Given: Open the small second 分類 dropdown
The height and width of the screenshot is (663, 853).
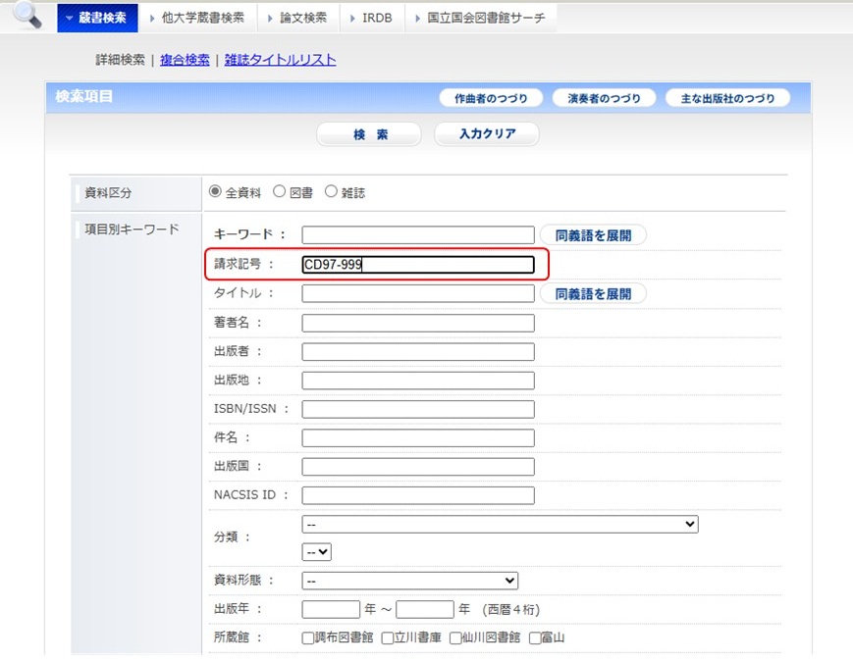Looking at the screenshot, I should coord(317,552).
